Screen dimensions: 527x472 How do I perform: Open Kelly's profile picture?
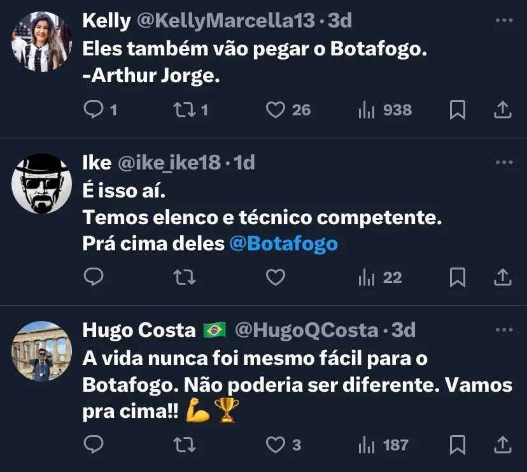coord(41,41)
